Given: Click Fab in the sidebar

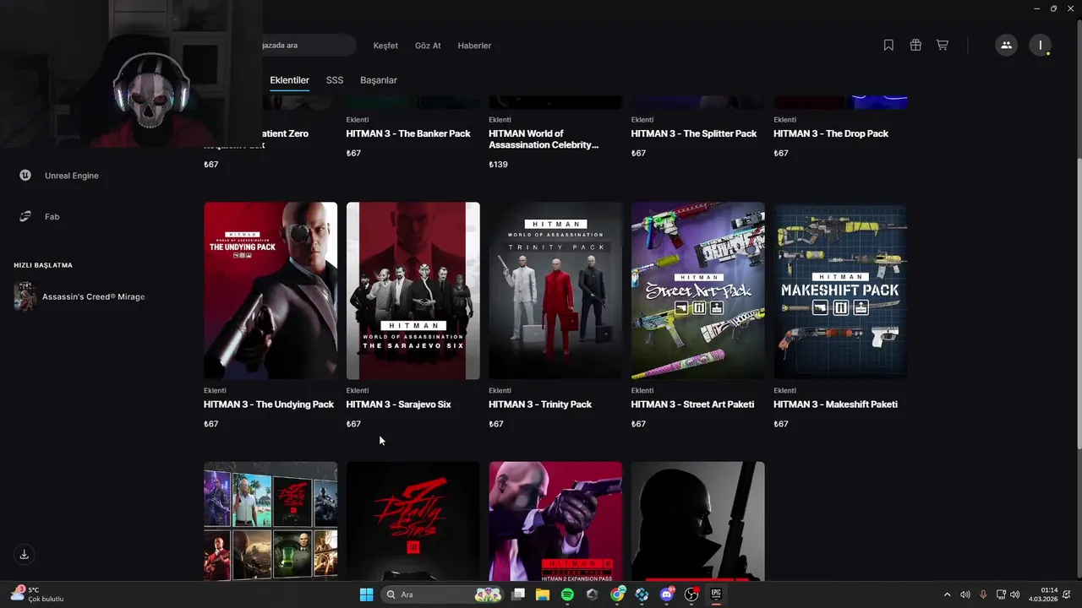Looking at the screenshot, I should 52,216.
